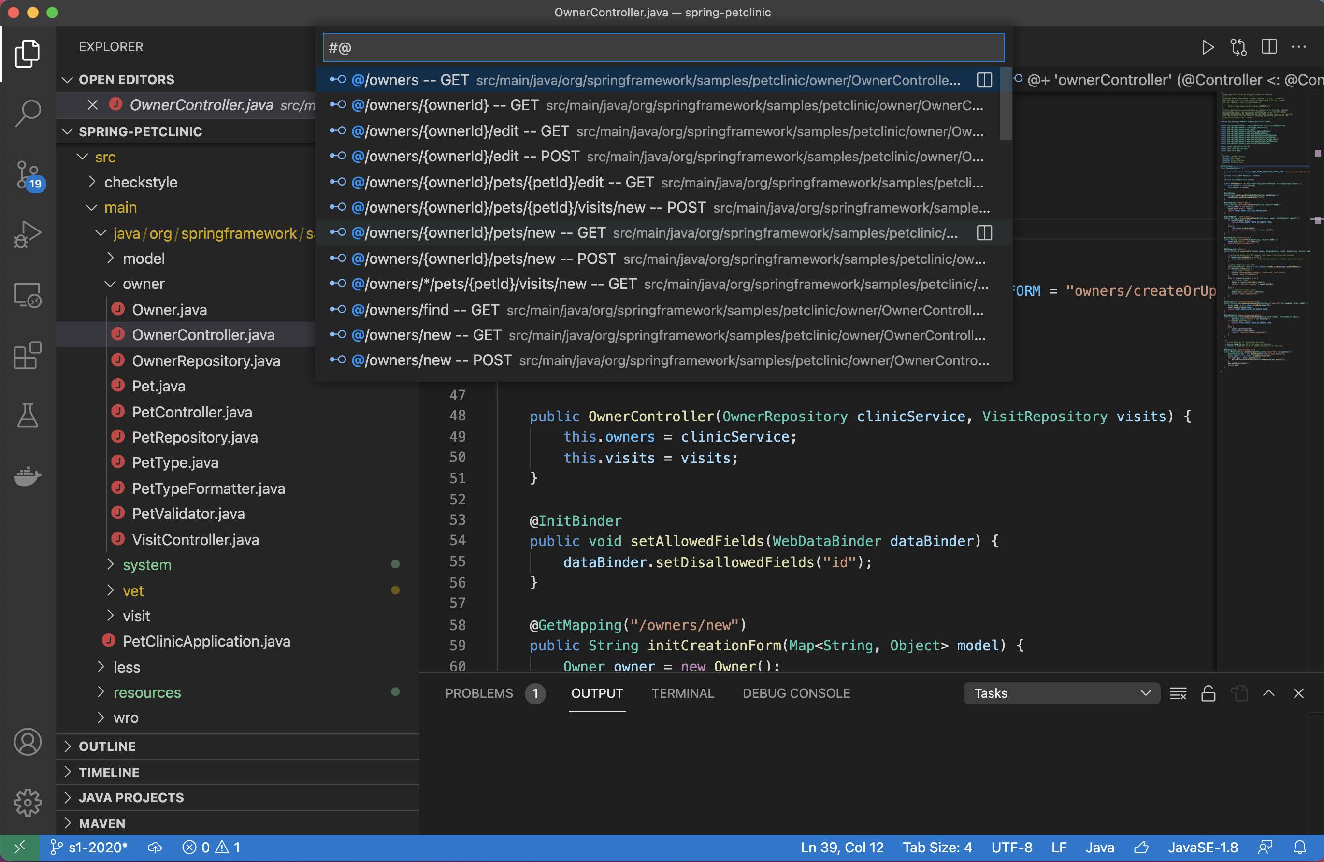Open the Testing flask view
Screen dimensions: 1324x862
(x=27, y=416)
